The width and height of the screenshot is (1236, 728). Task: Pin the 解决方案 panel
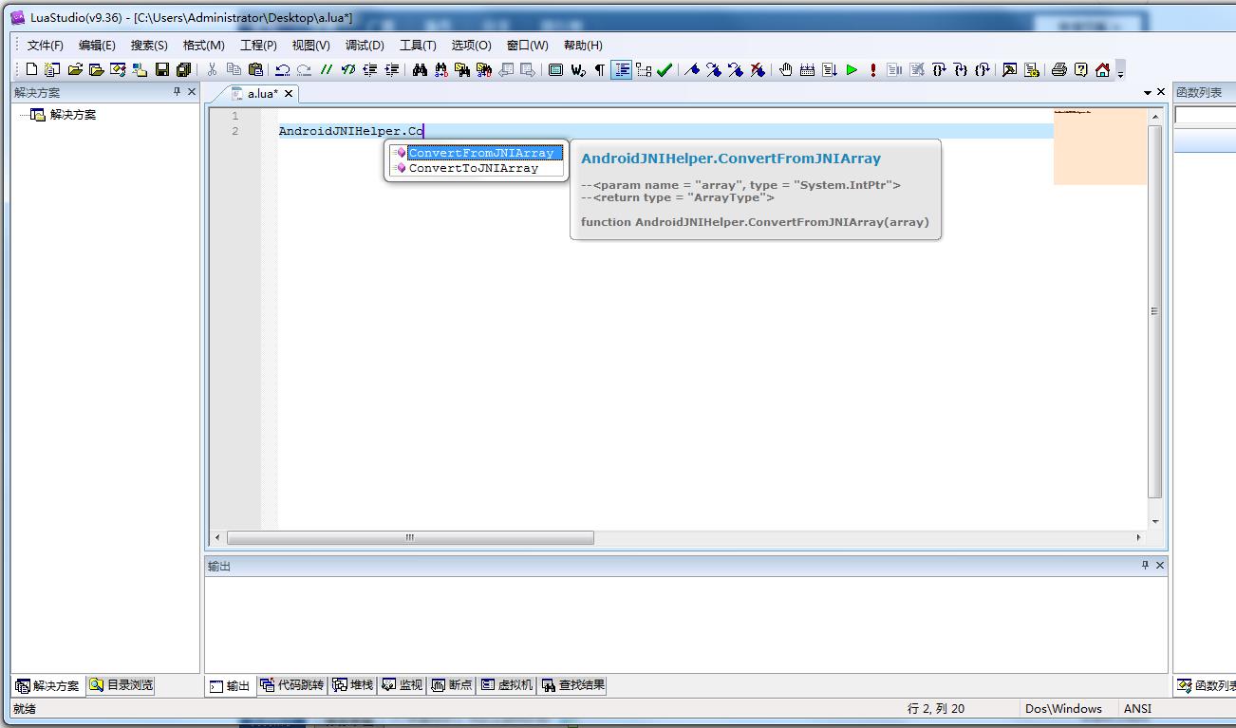click(x=177, y=92)
